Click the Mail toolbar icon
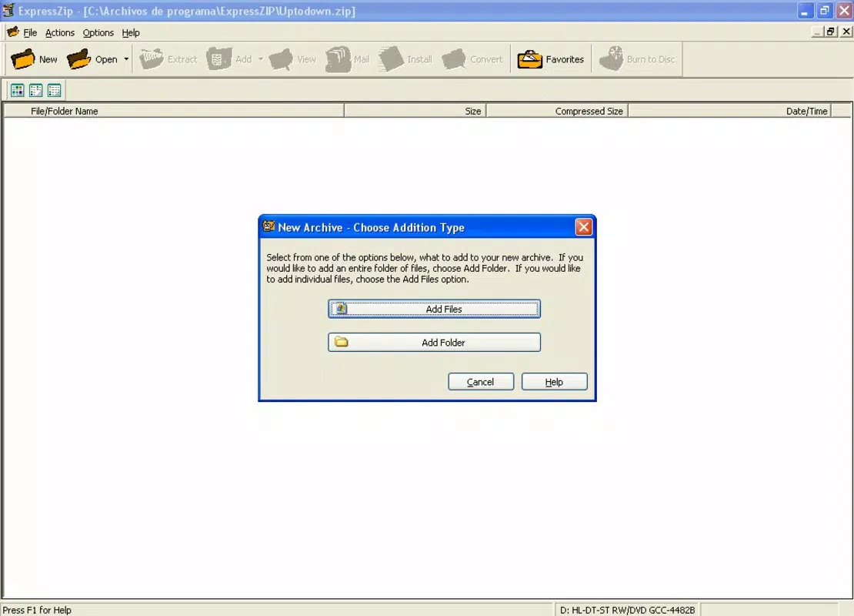 coord(339,59)
